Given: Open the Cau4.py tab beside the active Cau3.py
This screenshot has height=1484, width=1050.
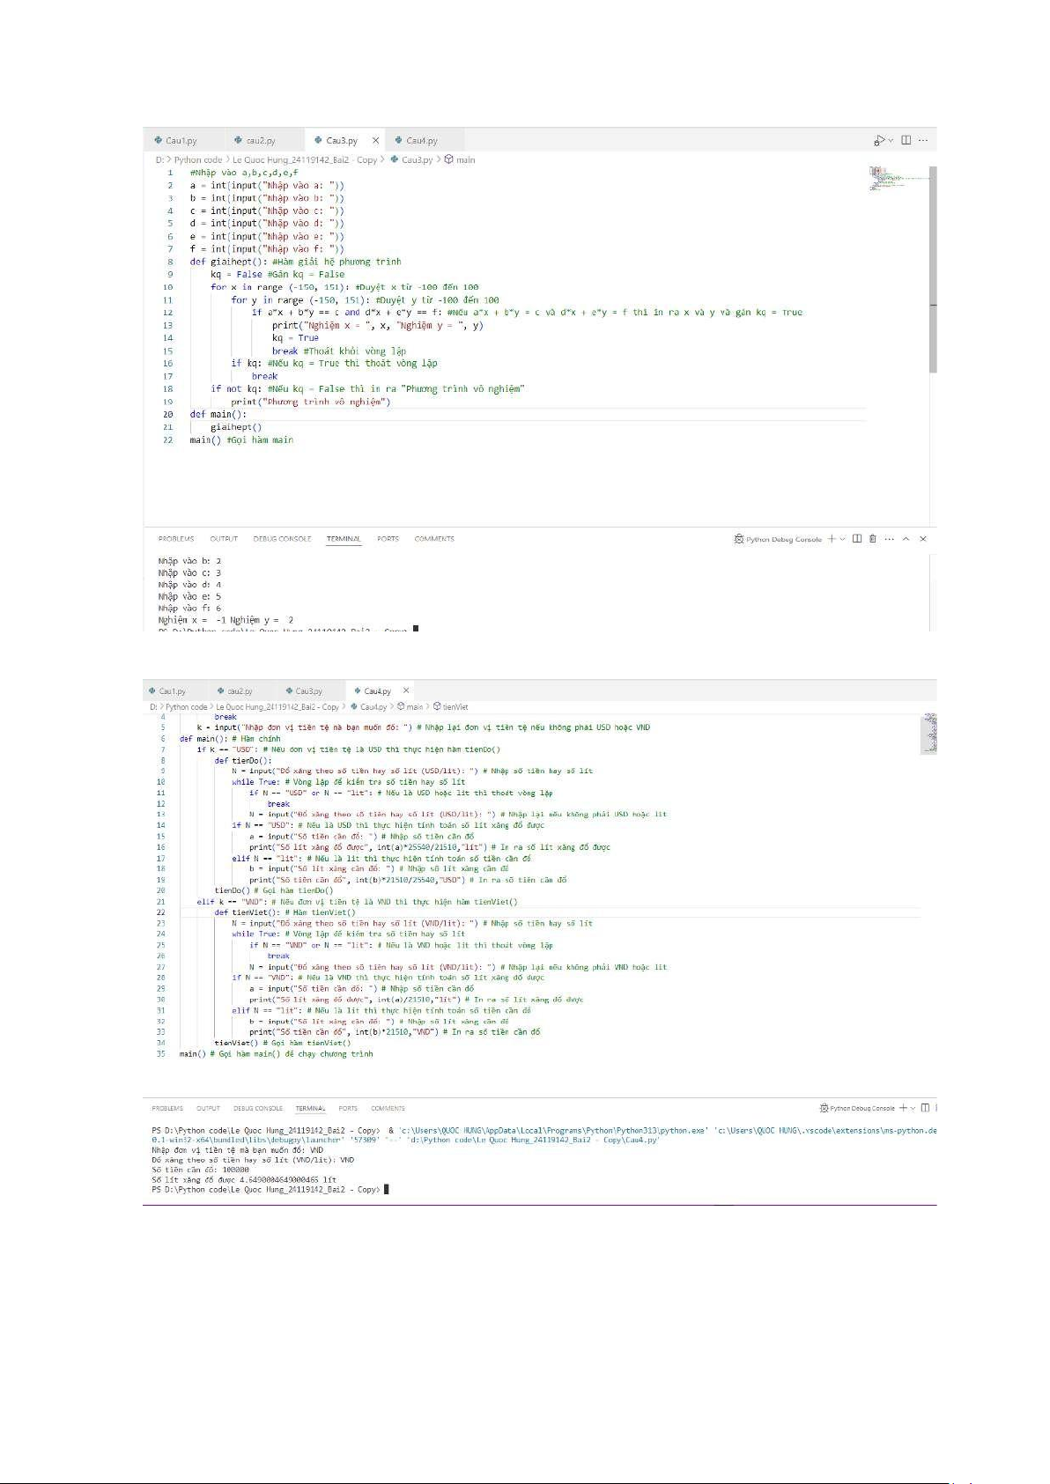Looking at the screenshot, I should [x=416, y=141].
